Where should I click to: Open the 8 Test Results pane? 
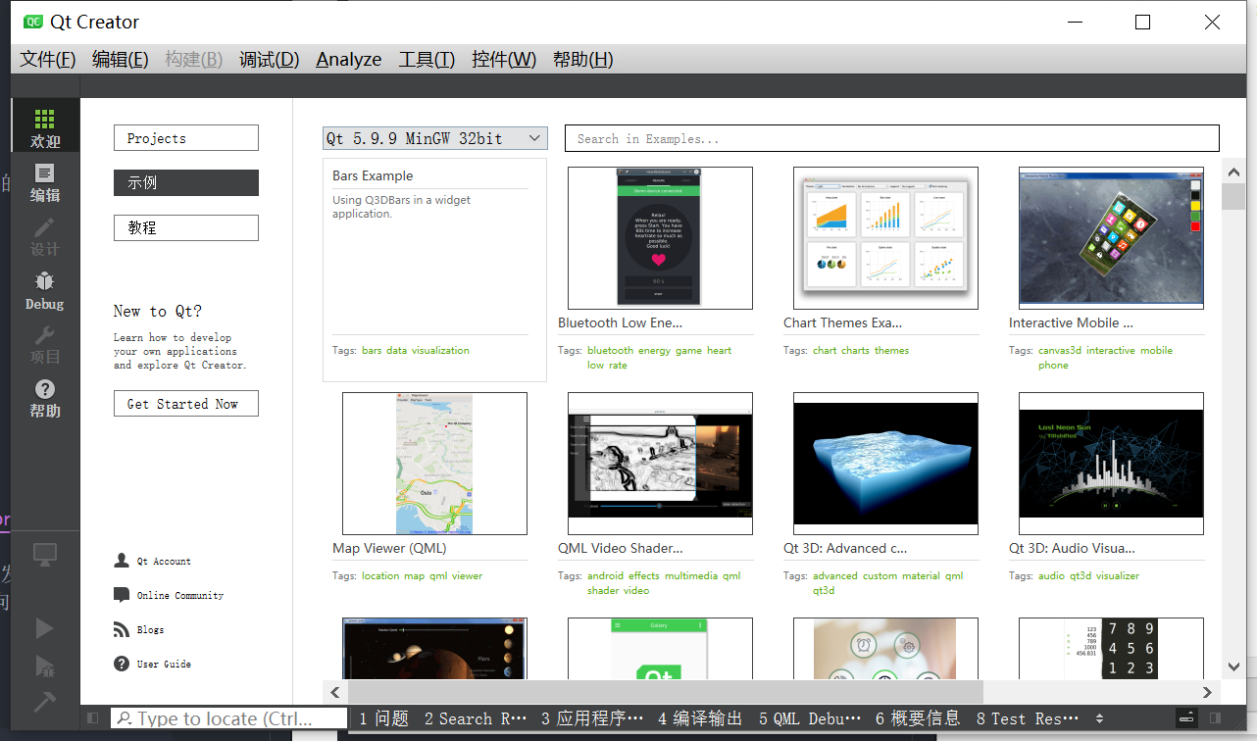(x=1028, y=718)
